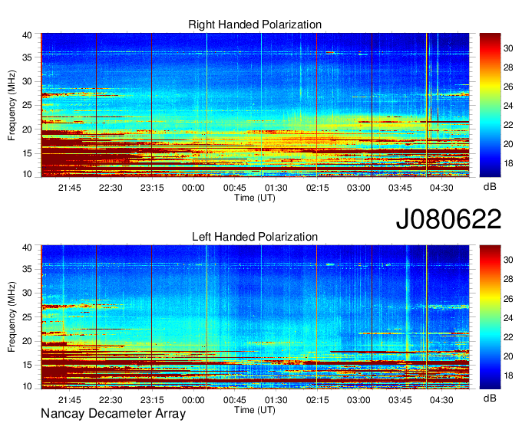Click the '30' frequency tick of Right Handed plot
This screenshot has width=522, height=423.
pyautogui.click(x=27, y=81)
